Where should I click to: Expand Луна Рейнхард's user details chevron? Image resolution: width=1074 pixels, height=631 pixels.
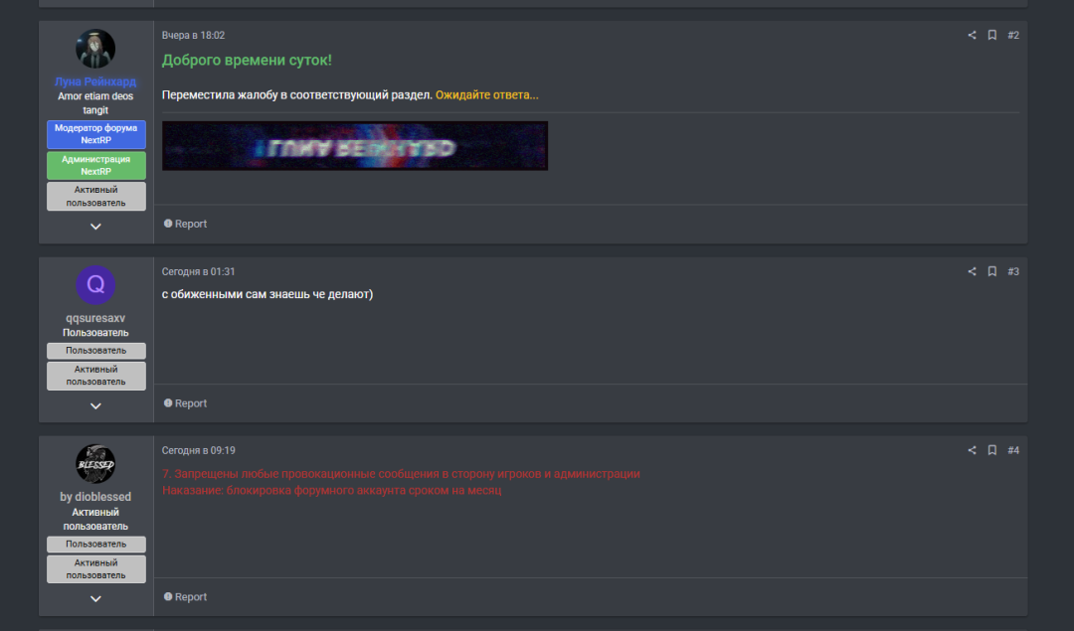tap(95, 227)
